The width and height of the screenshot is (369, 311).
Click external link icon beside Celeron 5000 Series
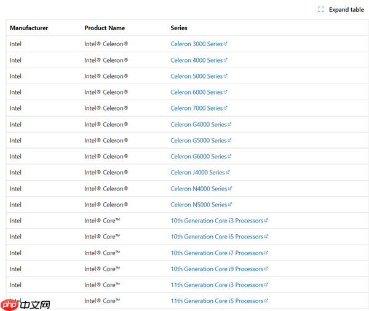coord(226,76)
